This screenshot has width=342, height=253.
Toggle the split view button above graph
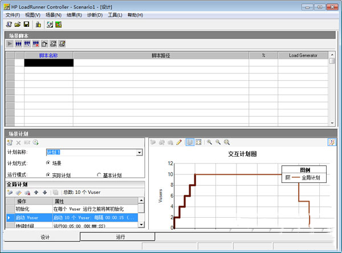pyautogui.click(x=198, y=142)
